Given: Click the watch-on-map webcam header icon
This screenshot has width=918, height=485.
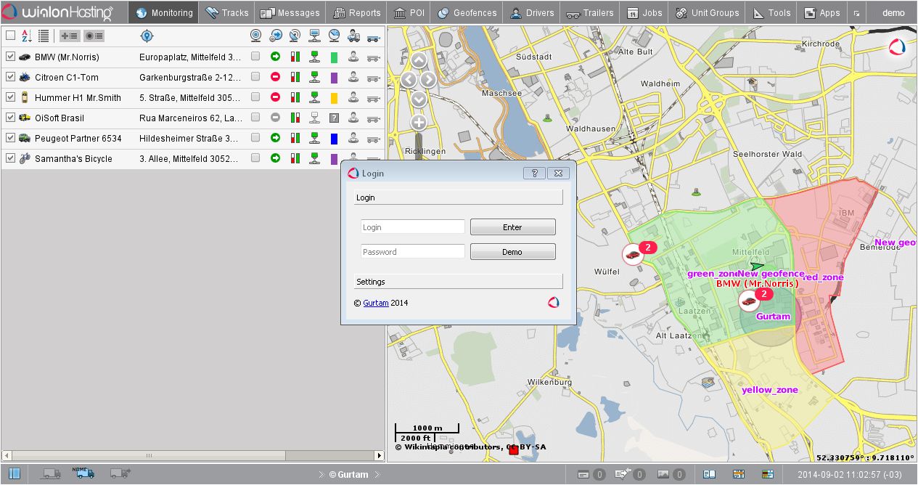Looking at the screenshot, I should (x=256, y=36).
